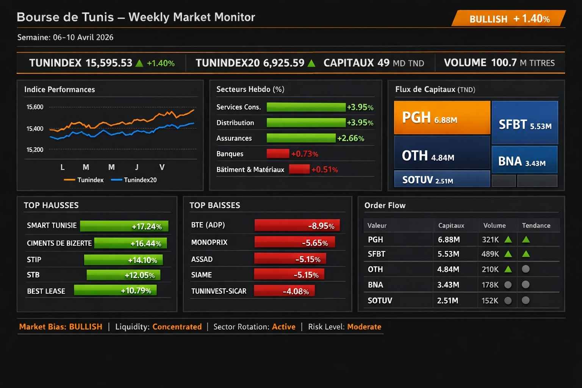Image resolution: width=582 pixels, height=388 pixels.
Task: Click the "Volume" column header in Order Flow
Action: [494, 225]
